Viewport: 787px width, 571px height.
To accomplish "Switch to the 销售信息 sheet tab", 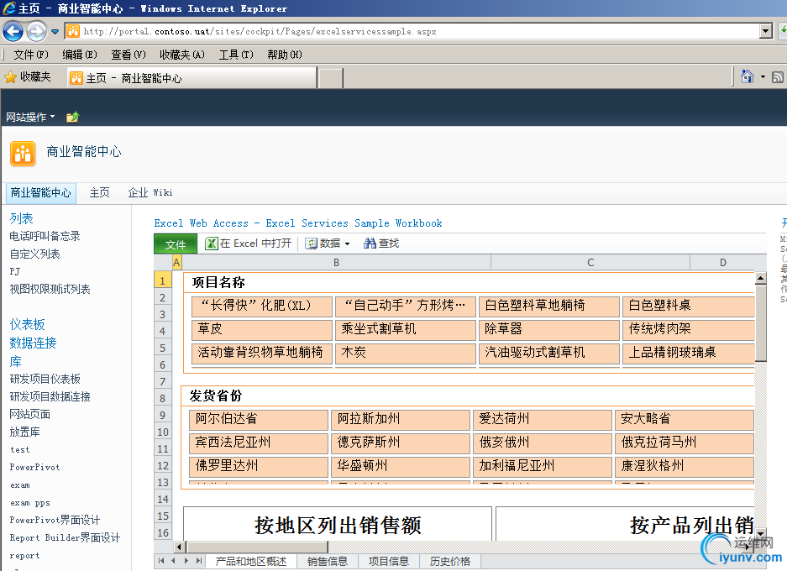I will pos(328,562).
